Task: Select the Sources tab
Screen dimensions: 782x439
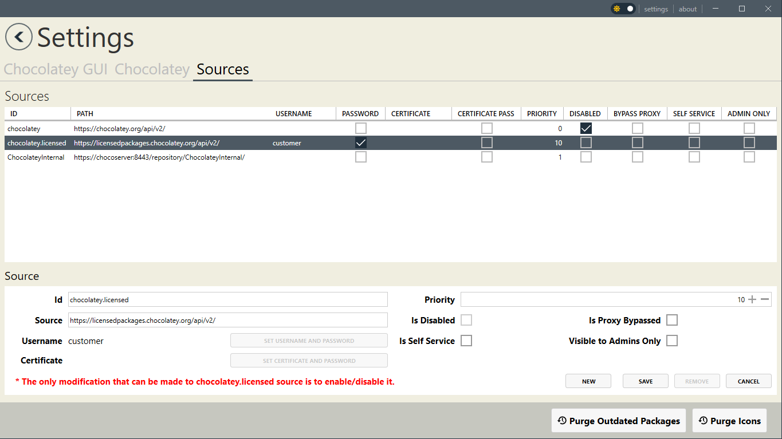Action: pos(223,69)
